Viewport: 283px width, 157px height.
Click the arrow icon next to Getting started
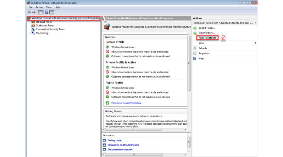(104, 140)
